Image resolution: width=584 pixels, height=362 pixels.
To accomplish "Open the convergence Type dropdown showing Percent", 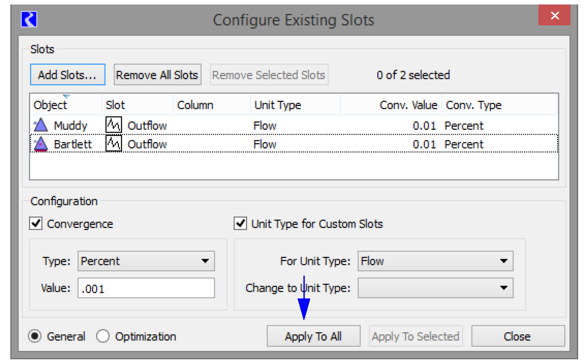I will 146,261.
